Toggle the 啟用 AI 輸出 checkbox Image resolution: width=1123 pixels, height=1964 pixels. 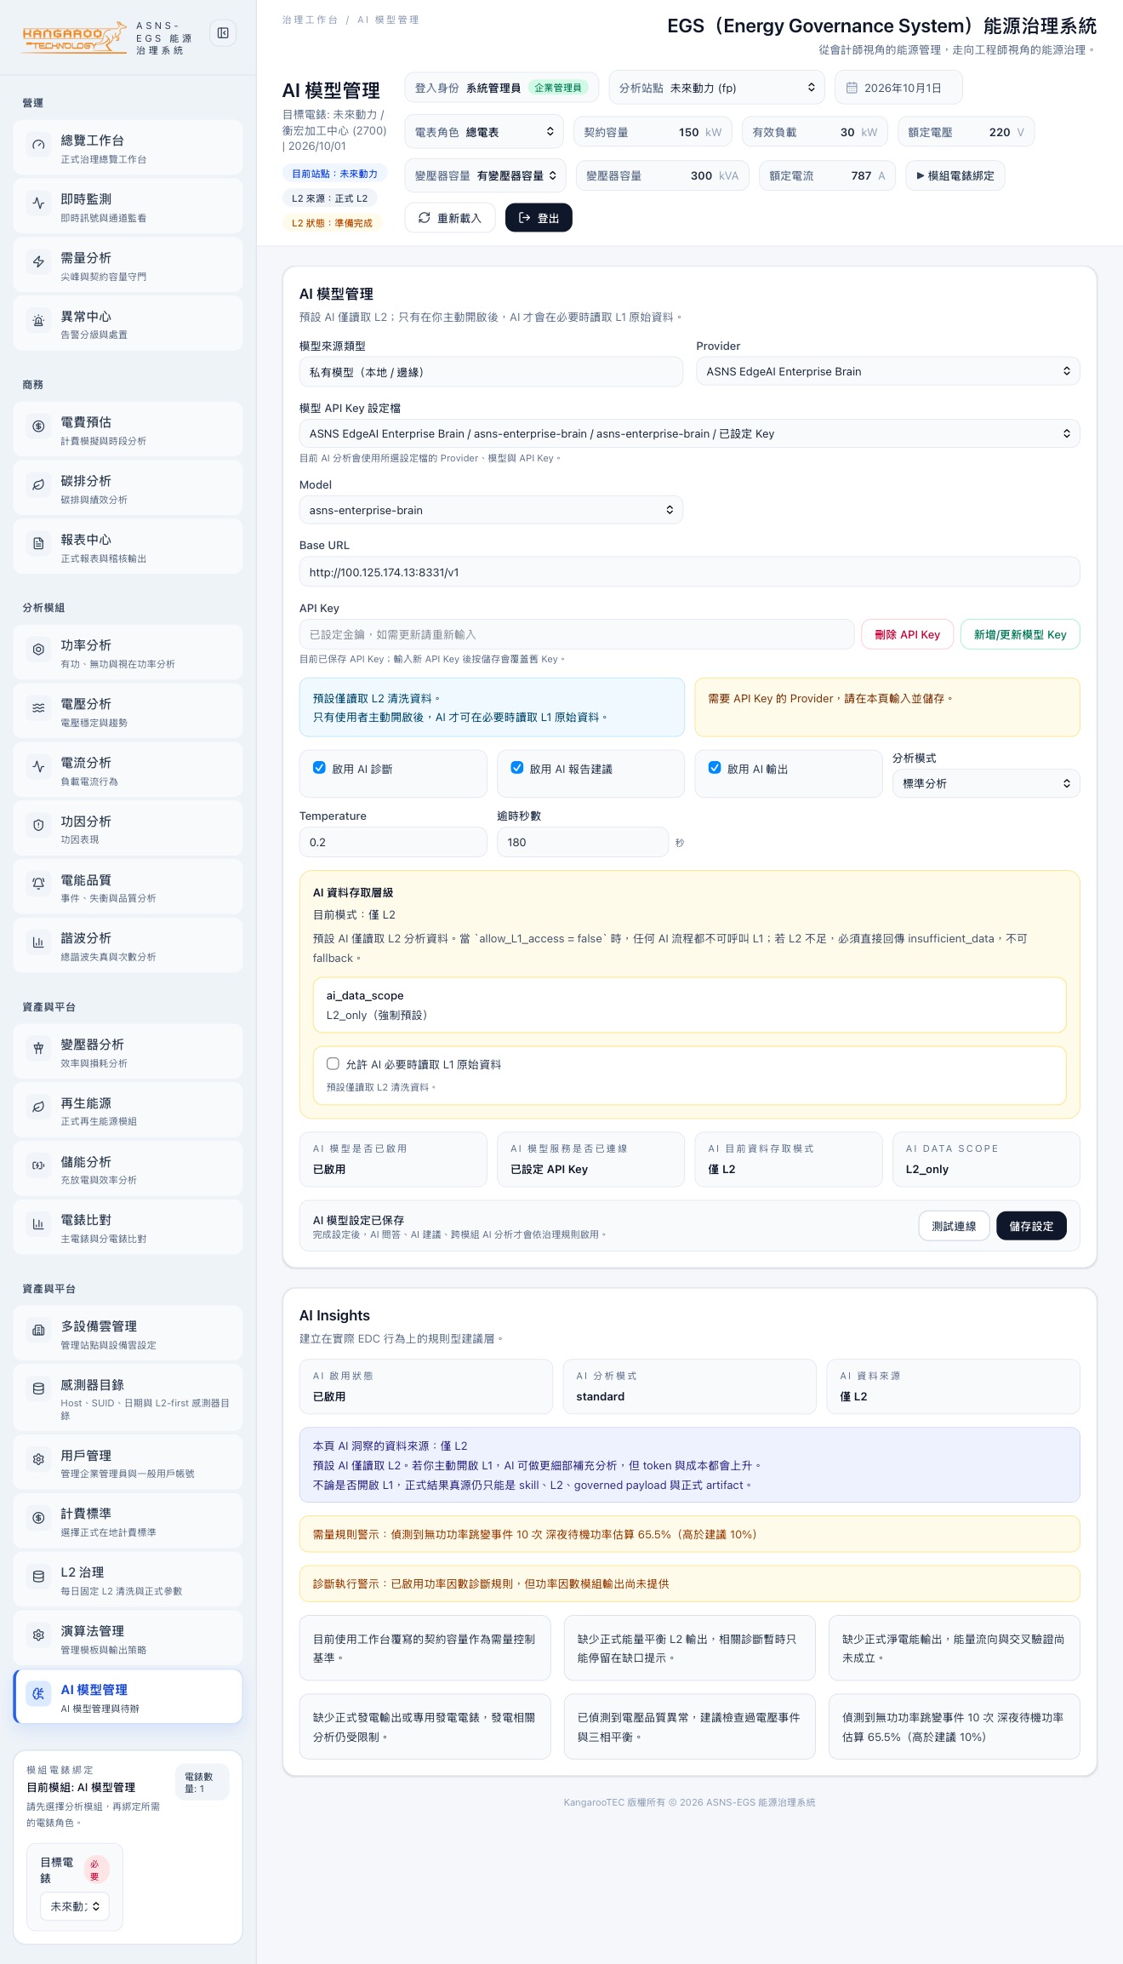(x=715, y=768)
